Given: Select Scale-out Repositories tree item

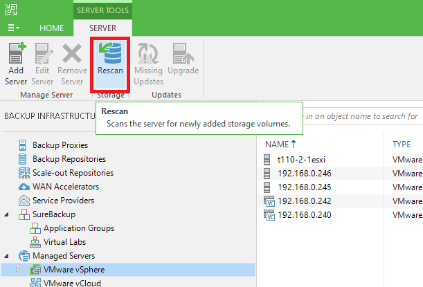Looking at the screenshot, I should click(73, 173).
